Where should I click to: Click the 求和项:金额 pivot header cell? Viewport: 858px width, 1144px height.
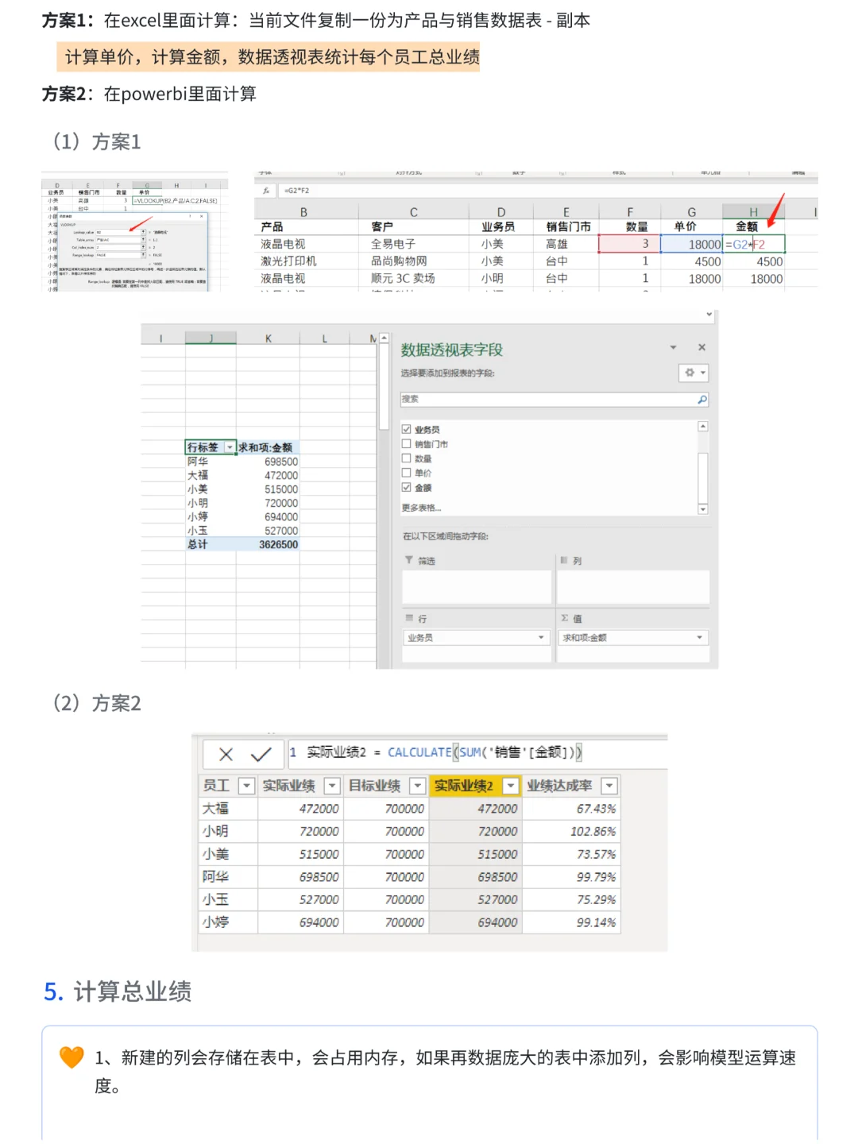pos(265,448)
